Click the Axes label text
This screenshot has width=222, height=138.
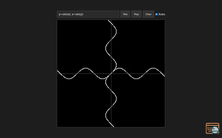click(162, 14)
